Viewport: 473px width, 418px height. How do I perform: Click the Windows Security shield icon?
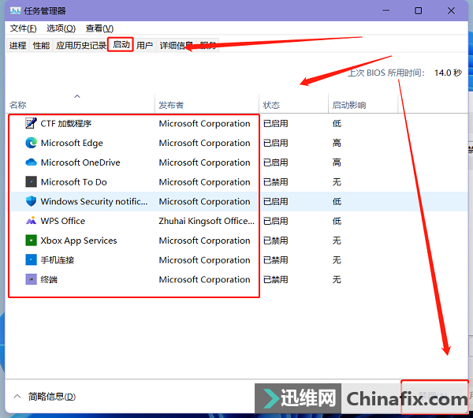pyautogui.click(x=31, y=201)
